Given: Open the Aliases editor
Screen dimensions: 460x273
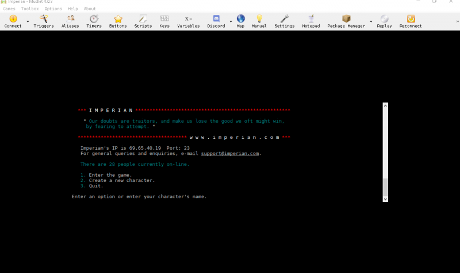Looking at the screenshot, I should (70, 21).
